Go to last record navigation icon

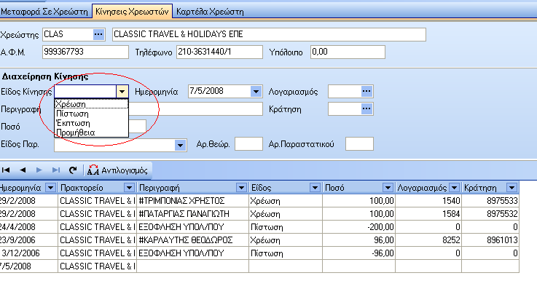click(56, 170)
